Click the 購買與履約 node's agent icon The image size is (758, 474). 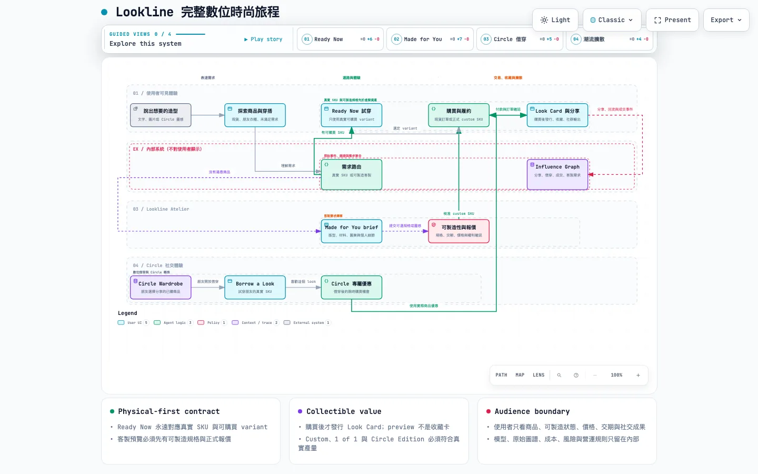tap(434, 109)
